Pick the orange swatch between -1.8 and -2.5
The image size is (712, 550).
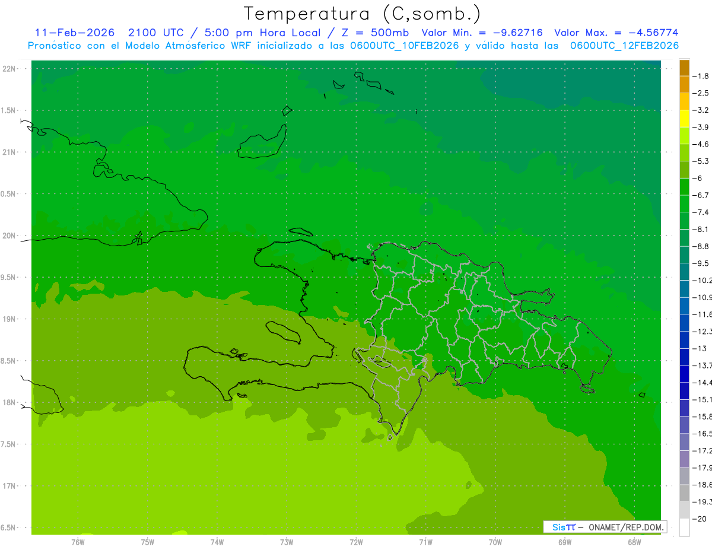pos(684,84)
